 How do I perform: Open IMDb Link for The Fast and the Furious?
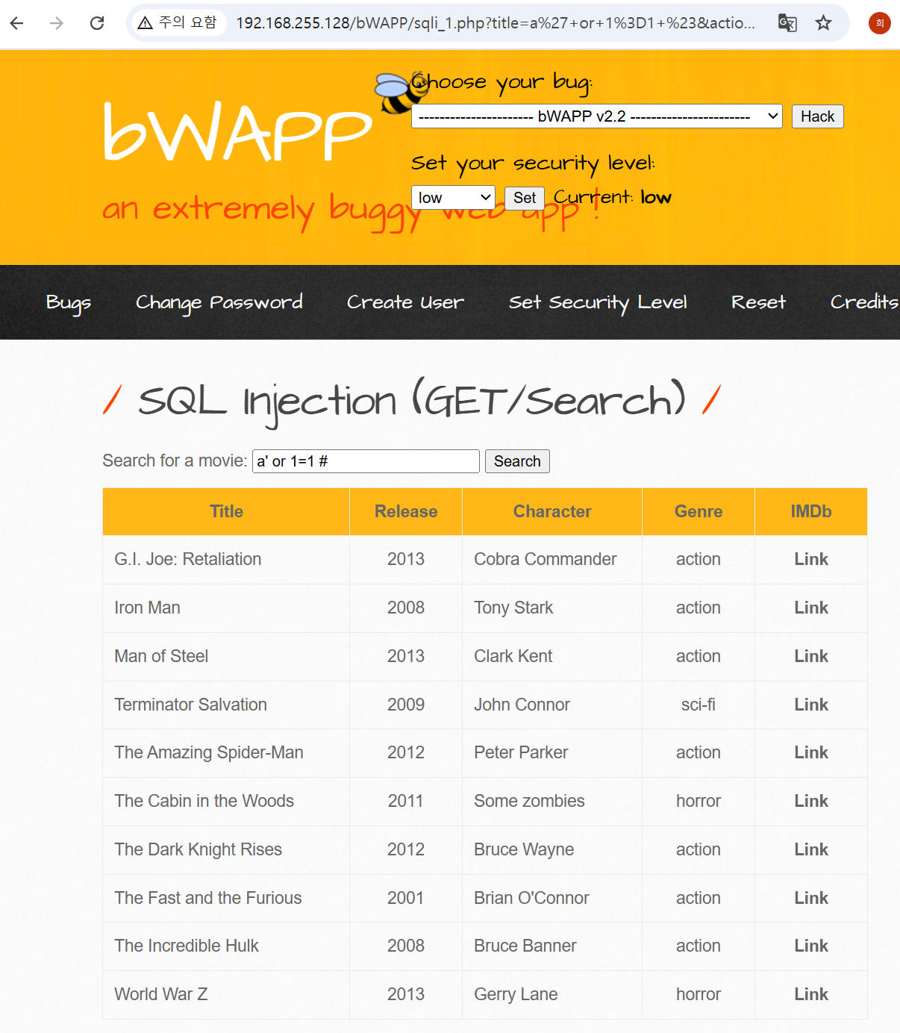811,898
